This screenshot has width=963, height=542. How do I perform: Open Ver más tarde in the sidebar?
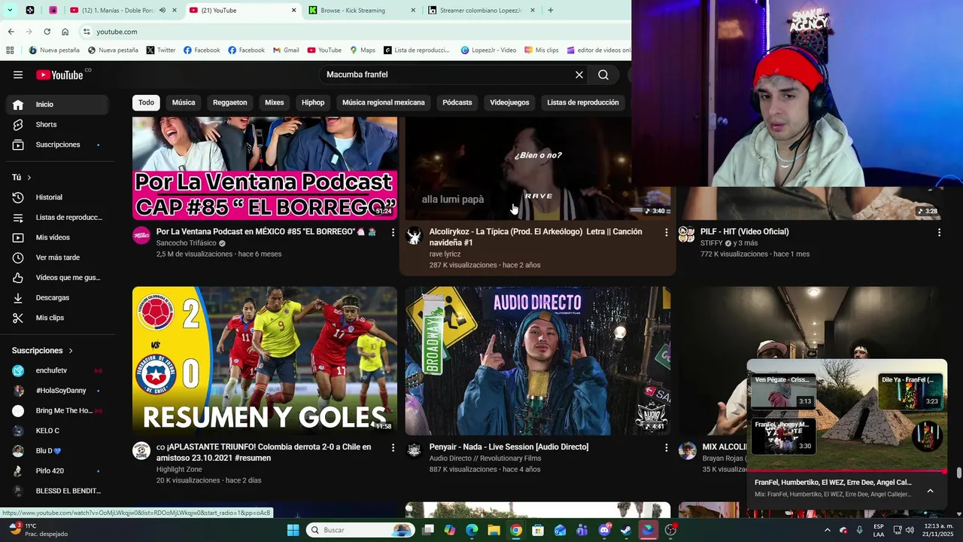(57, 257)
